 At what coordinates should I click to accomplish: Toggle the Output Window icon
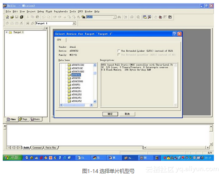pos(149,17)
